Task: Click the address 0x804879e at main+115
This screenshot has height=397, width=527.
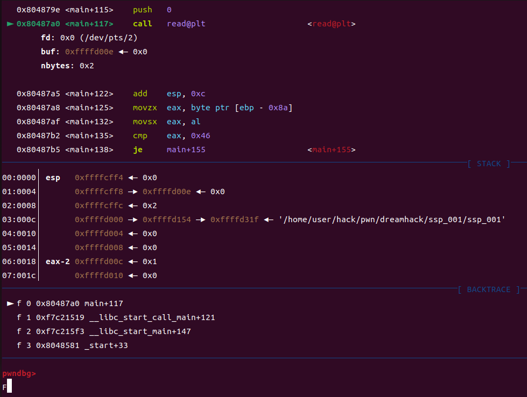Action: (x=38, y=10)
